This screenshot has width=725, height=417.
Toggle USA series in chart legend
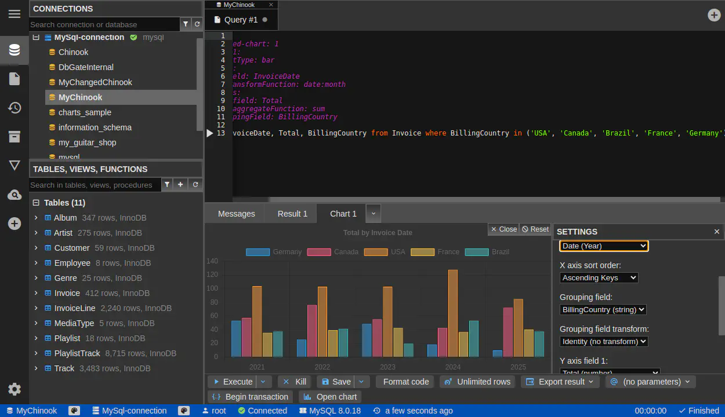[385, 252]
